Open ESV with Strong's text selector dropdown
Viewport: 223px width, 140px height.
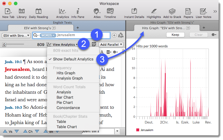[x=16, y=35]
